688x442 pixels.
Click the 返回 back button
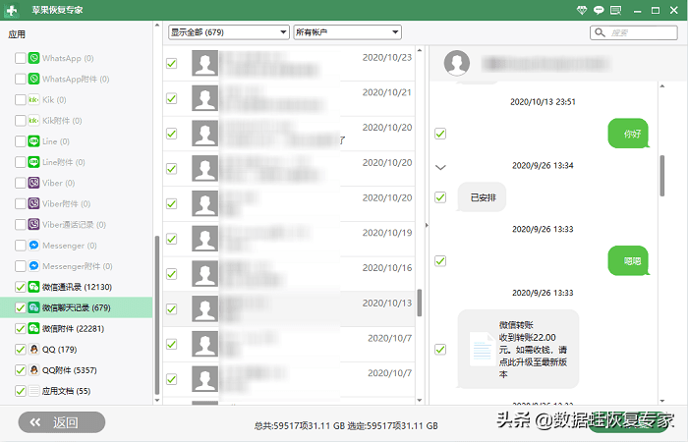pyautogui.click(x=62, y=422)
